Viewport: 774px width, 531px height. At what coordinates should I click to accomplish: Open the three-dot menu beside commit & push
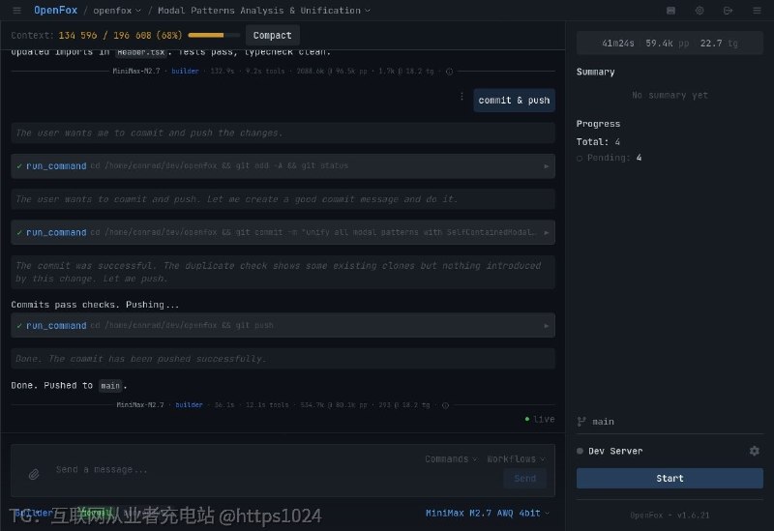(x=461, y=97)
